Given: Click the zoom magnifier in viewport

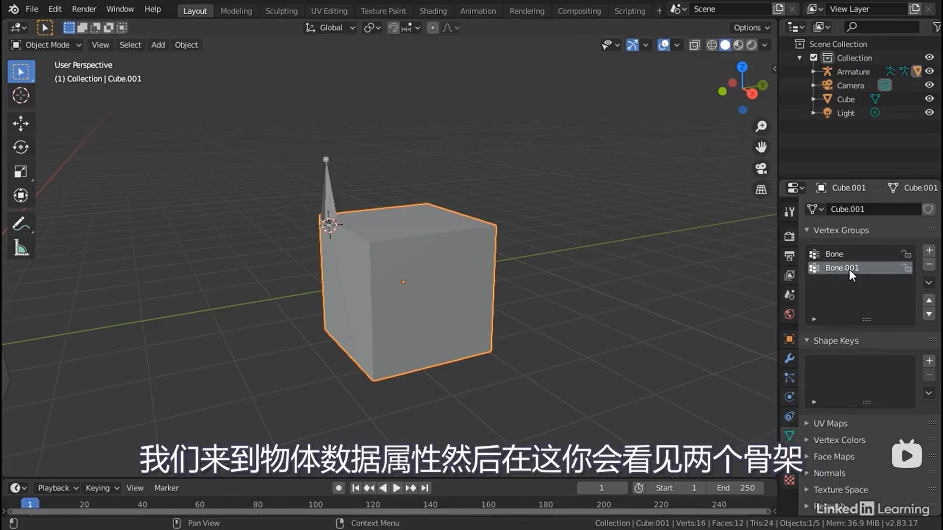Looking at the screenshot, I should pos(761,126).
